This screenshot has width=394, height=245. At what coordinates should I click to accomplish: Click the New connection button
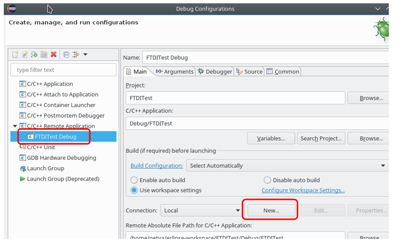[271, 210]
